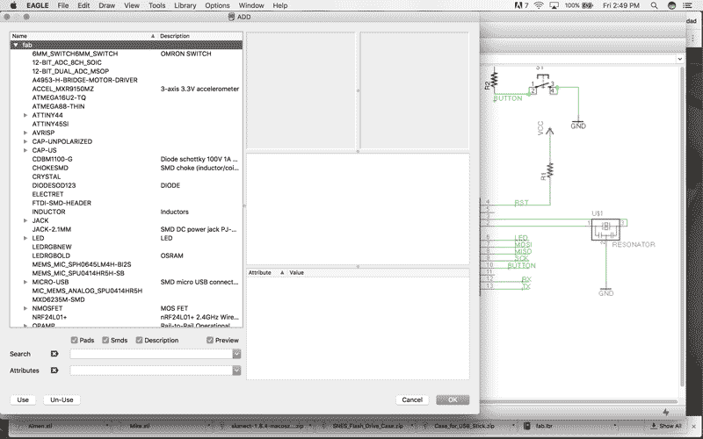The image size is (703, 439).
Task: Expand the CAP-UNPOLARIZED entry
Action: click(x=25, y=141)
